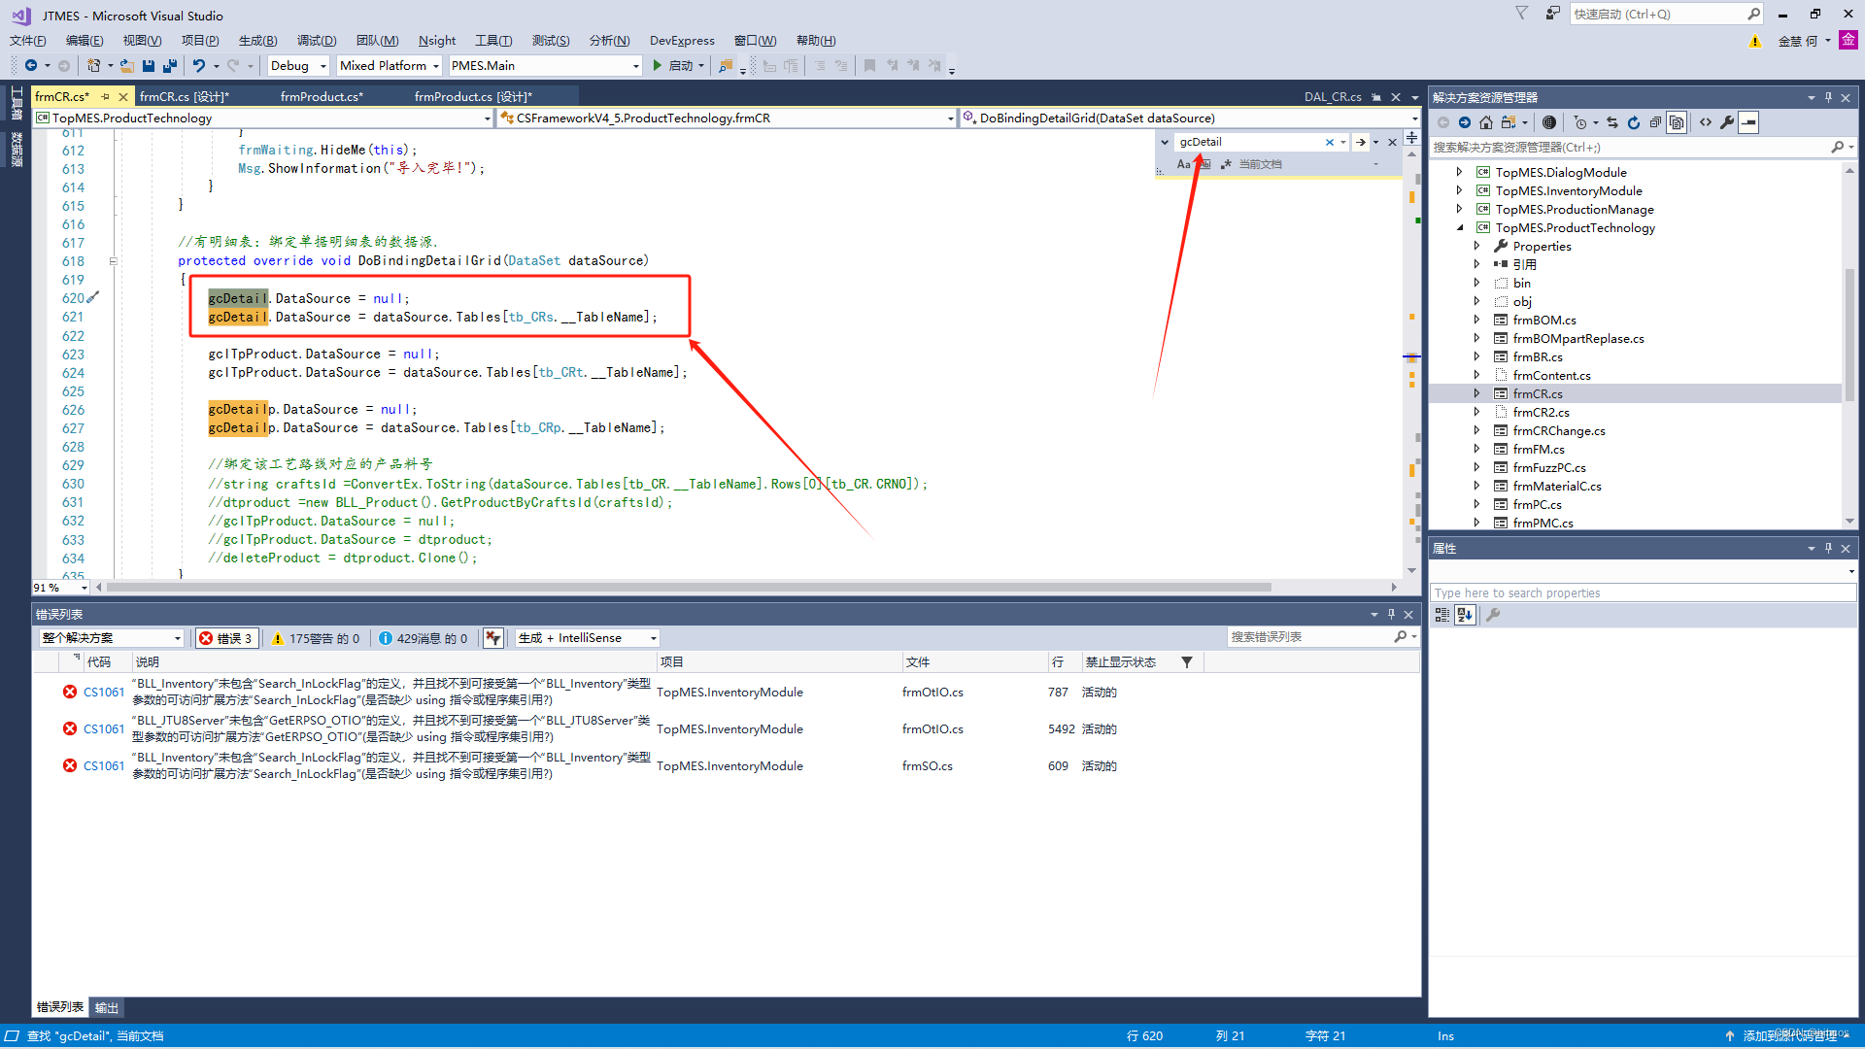
Task: Open CS1061 error code link for frmSO.cs
Action: pyautogui.click(x=104, y=765)
